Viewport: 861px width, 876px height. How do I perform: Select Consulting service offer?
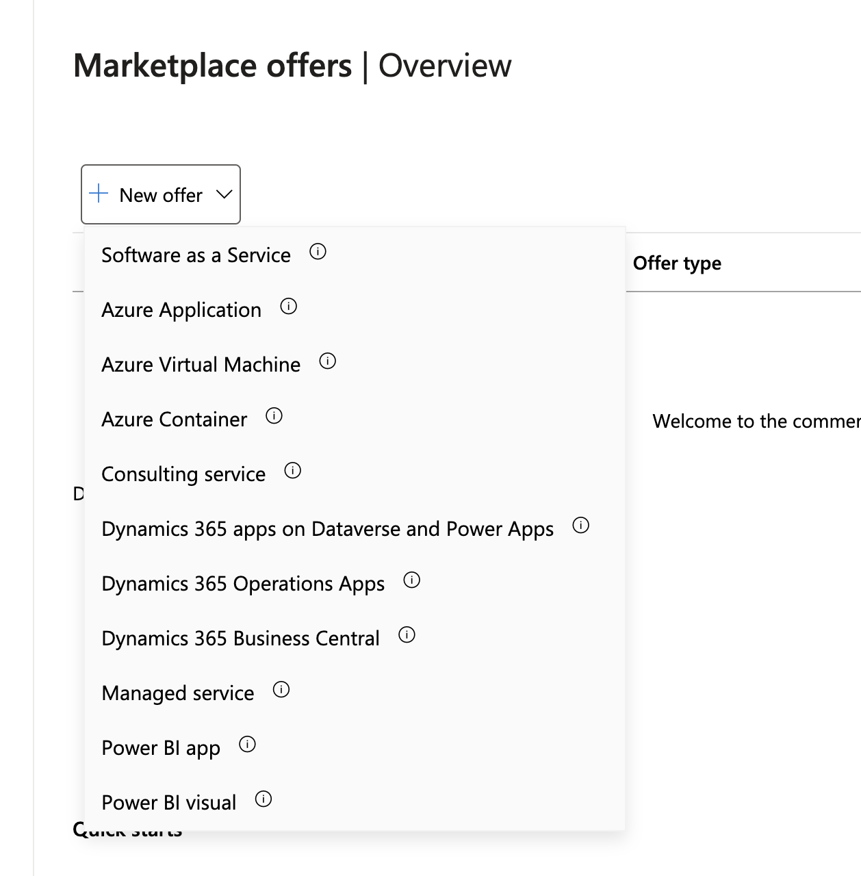(183, 474)
